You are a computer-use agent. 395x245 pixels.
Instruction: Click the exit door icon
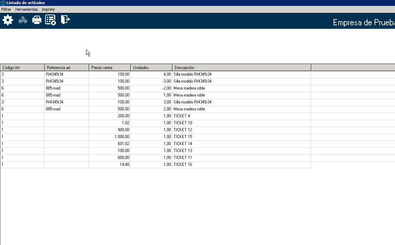coord(65,20)
